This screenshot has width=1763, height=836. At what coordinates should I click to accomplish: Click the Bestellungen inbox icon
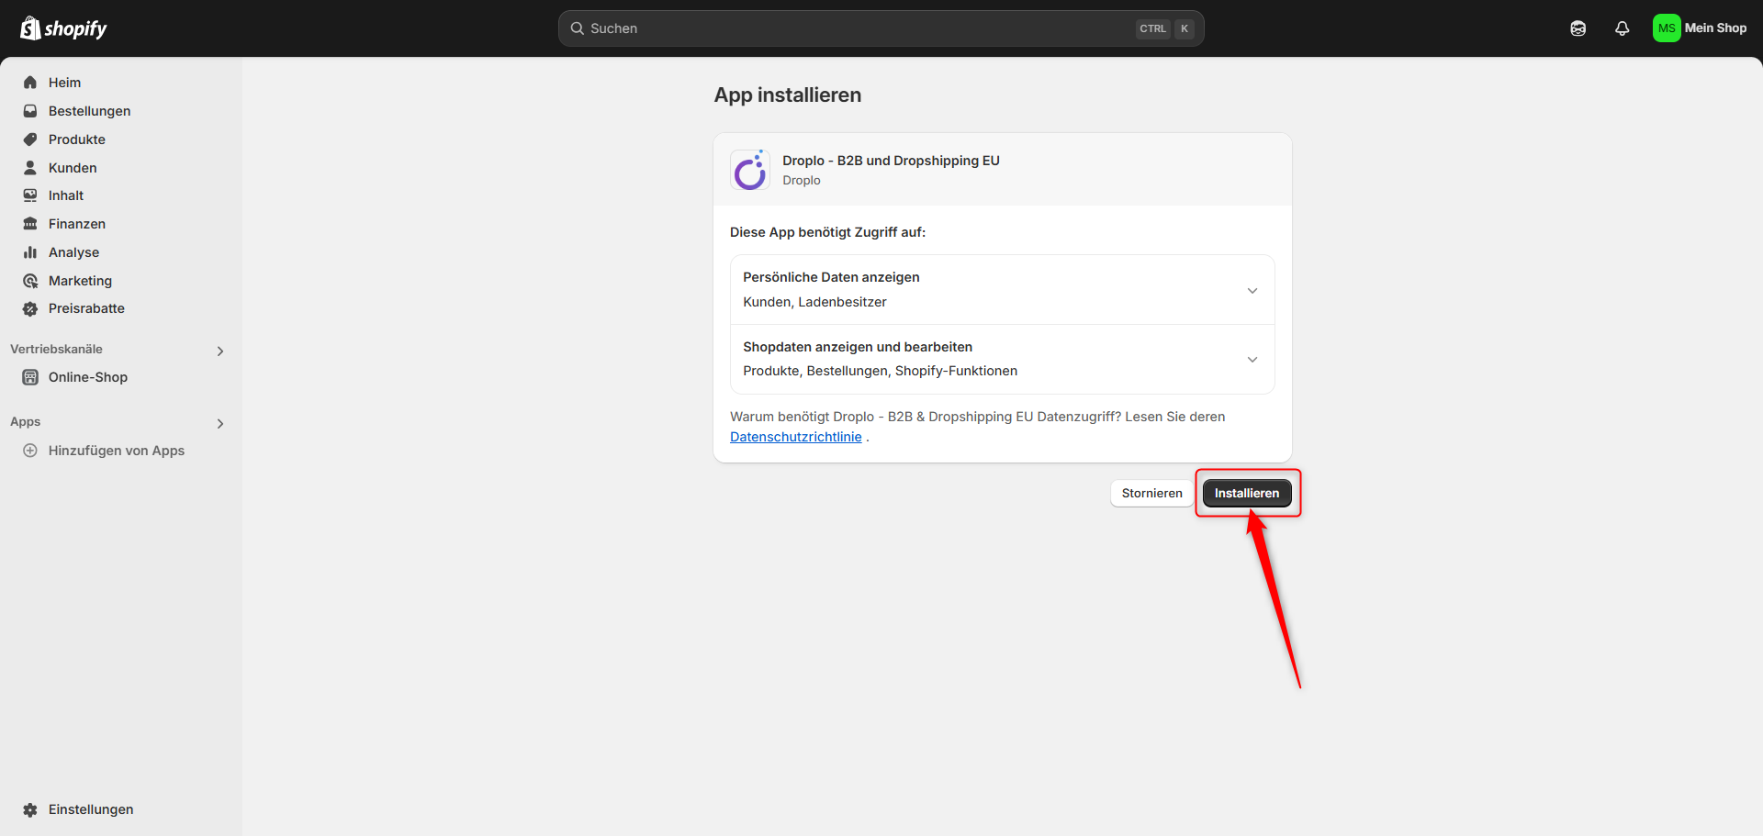(x=30, y=111)
